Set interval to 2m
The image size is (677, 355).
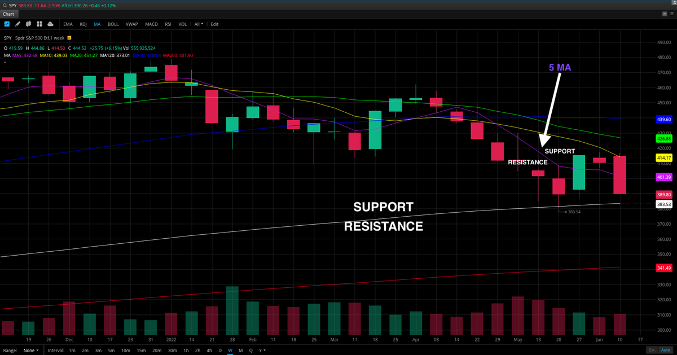click(86, 350)
